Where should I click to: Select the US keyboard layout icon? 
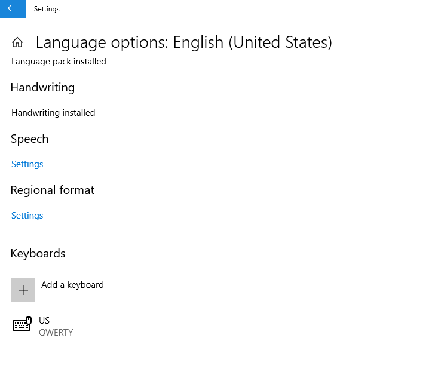point(22,325)
